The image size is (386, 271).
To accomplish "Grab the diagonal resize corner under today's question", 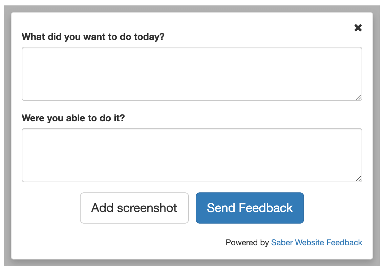I will 359,98.
